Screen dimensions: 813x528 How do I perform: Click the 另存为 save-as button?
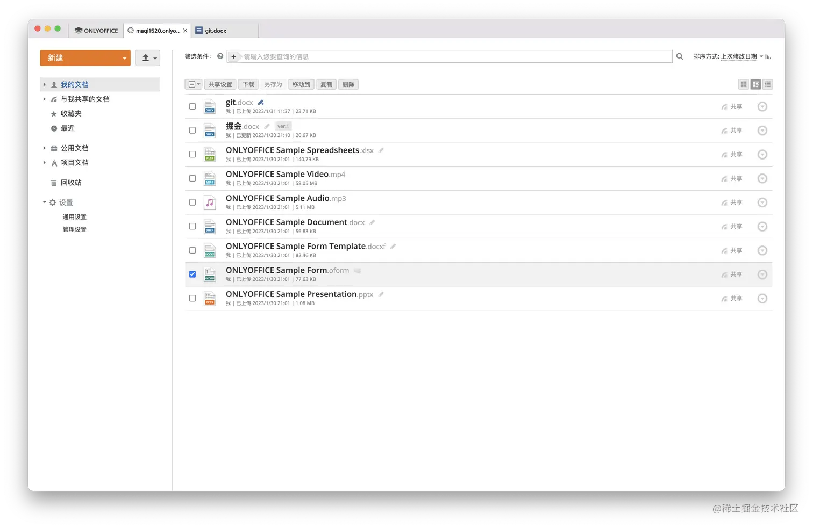pyautogui.click(x=273, y=84)
